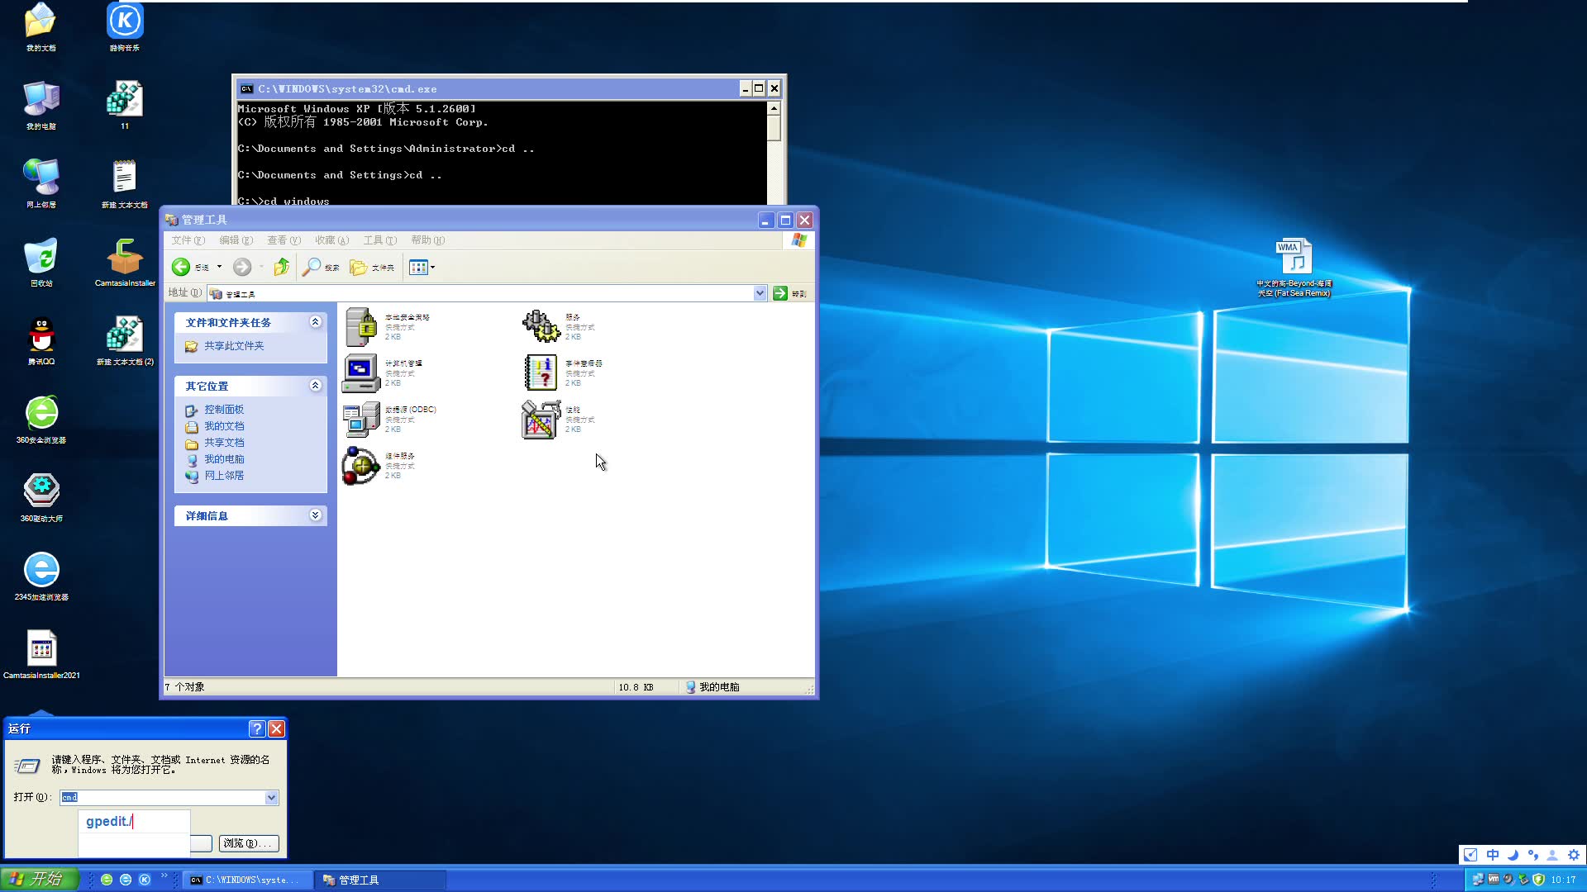Select the 事件查看器 notebook icon
Screen dimensions: 1587x892
point(541,372)
